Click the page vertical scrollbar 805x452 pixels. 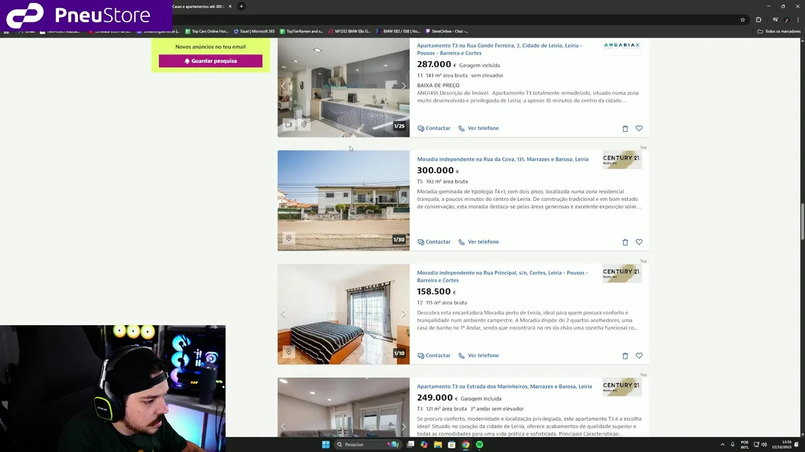pos(802,237)
